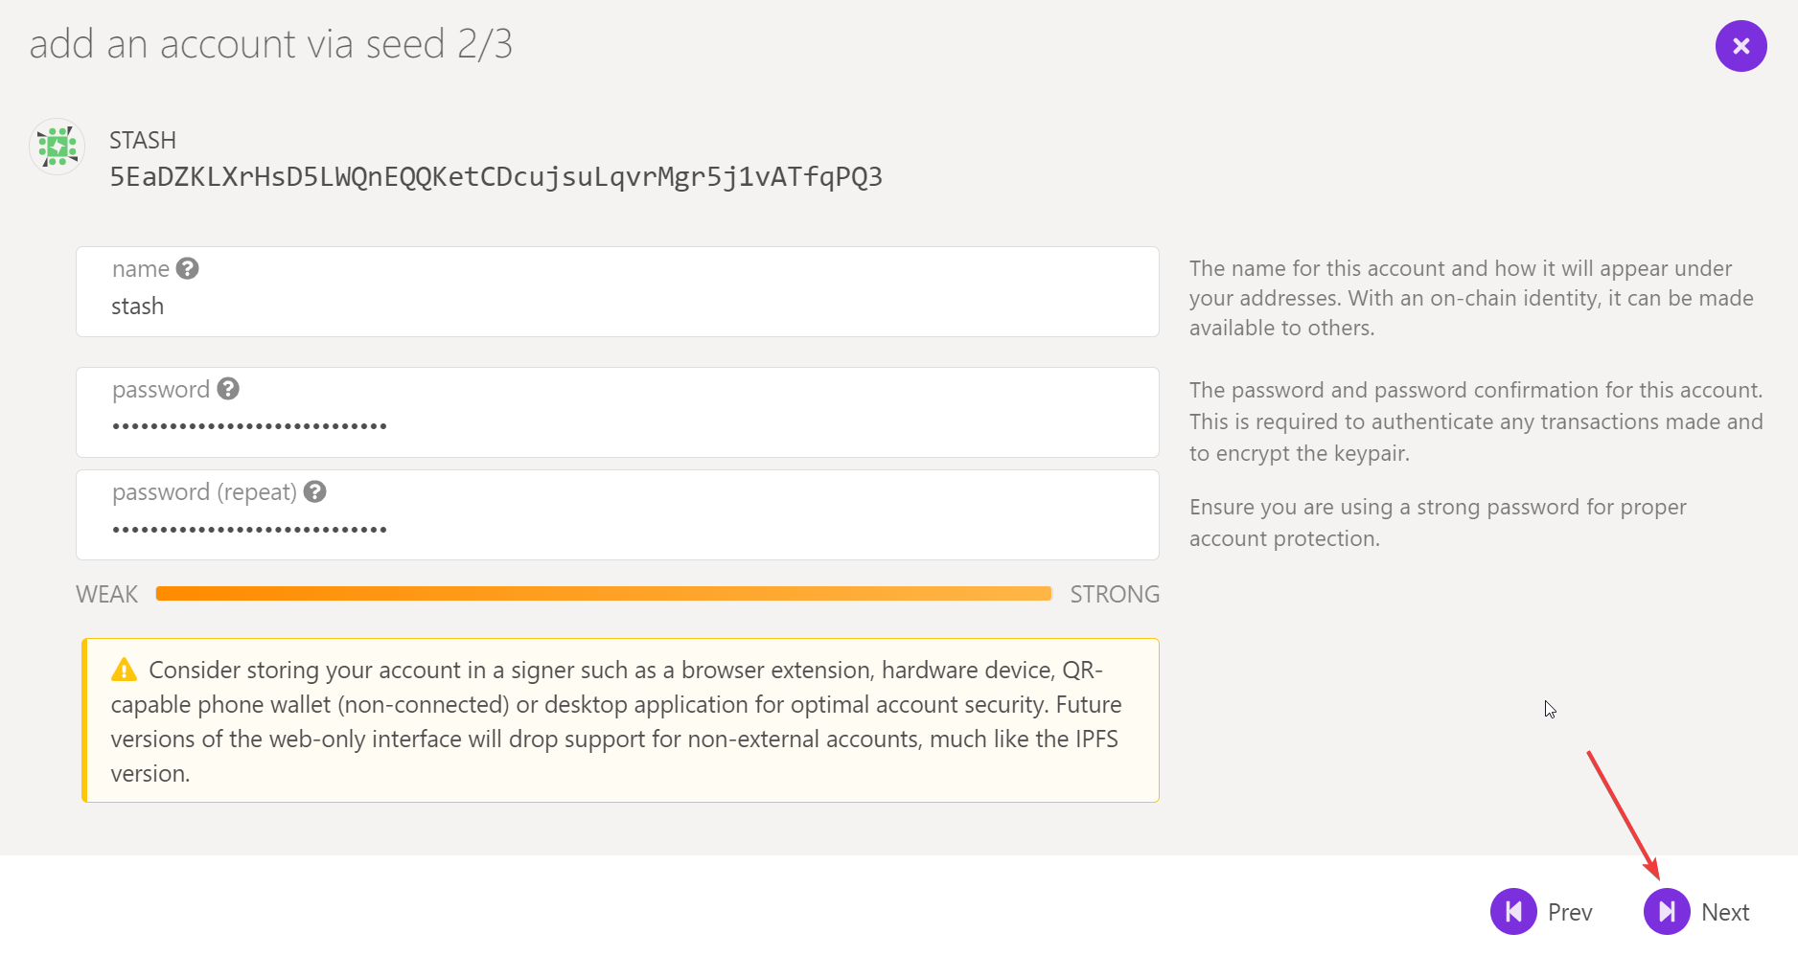Click the signer storage warning message
1798x956 pixels.
point(621,720)
